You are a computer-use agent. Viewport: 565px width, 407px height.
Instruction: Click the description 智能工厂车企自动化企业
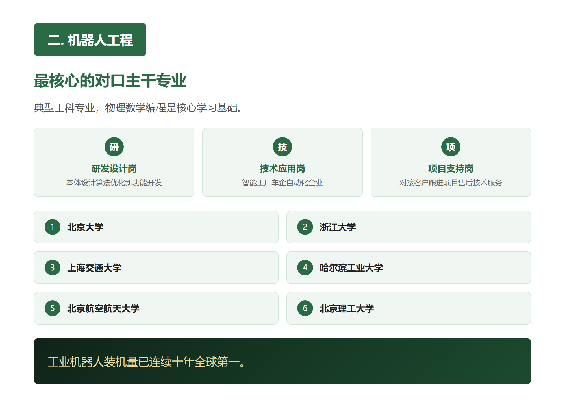click(x=282, y=183)
